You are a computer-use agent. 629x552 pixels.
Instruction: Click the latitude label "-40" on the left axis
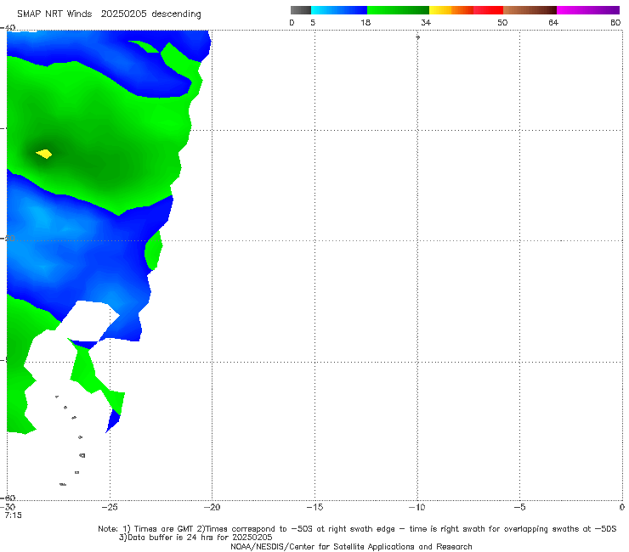[x=8, y=28]
